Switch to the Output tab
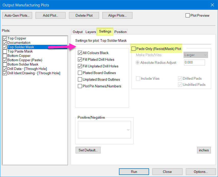Viewport: 218px width, 177px height. pos(78,32)
